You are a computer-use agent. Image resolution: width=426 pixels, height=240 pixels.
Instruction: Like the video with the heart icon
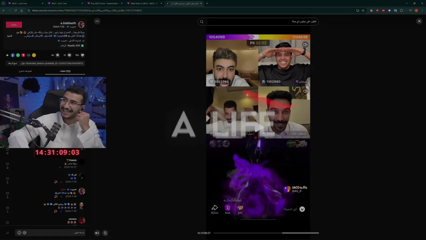click(83, 55)
